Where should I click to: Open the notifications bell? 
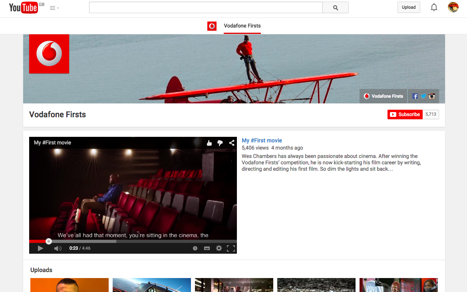click(x=434, y=8)
